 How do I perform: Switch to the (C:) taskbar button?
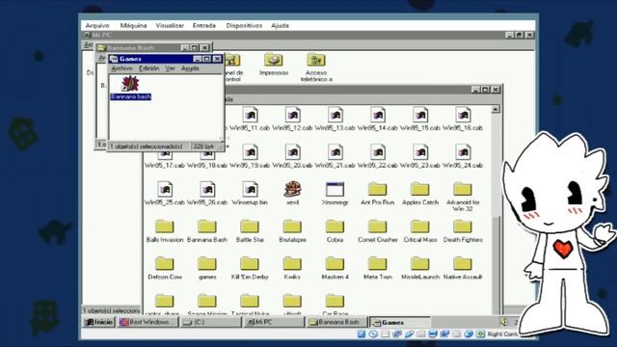[211, 322]
